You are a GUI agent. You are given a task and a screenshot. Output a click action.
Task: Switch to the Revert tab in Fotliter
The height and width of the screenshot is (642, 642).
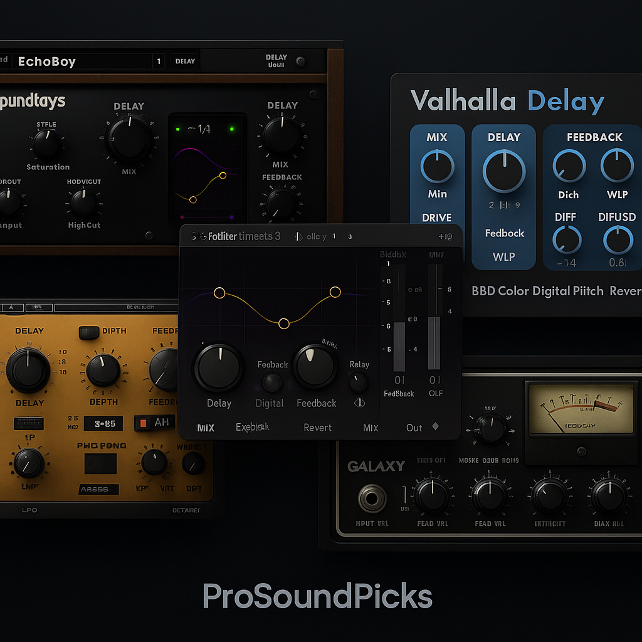coord(317,428)
